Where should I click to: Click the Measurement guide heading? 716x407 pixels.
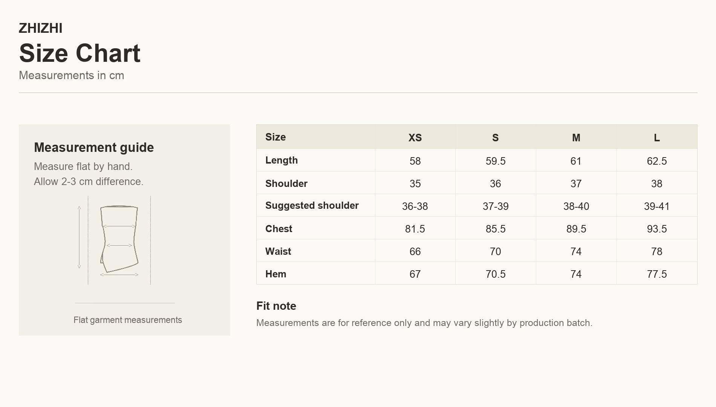tap(94, 147)
